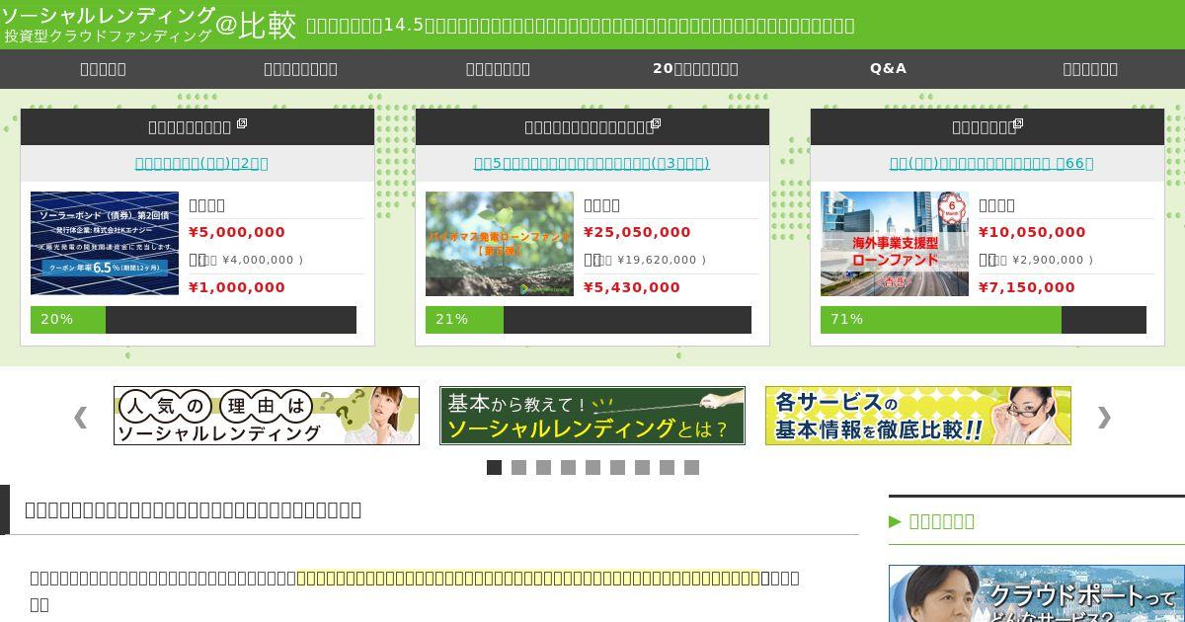Select the first active carousel pagination dot
The width and height of the screenshot is (1185, 622).
tap(494, 467)
